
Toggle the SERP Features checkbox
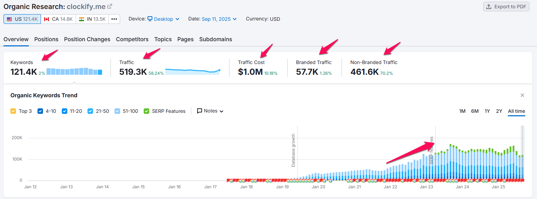[146, 111]
